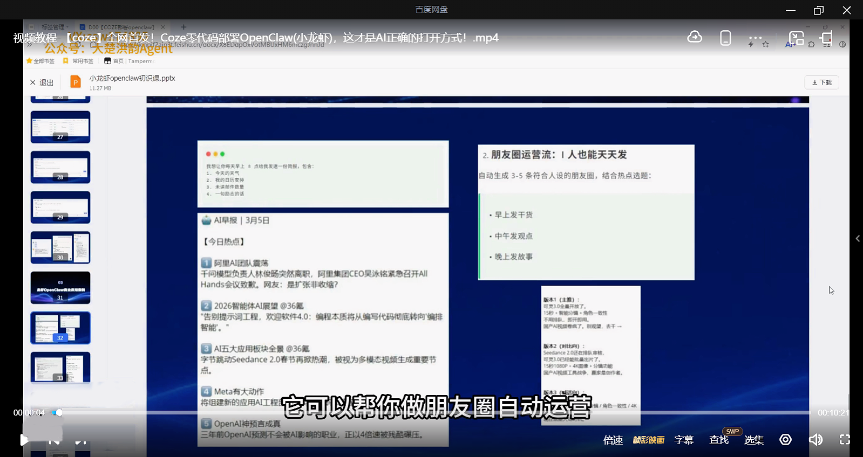The image size is (863, 457).
Task: Click the 下载 download button
Action: point(821,82)
